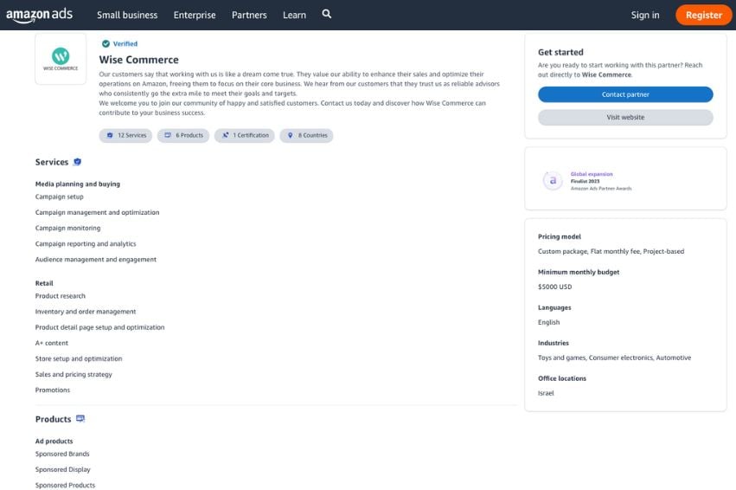Click the Global expansion award title
This screenshot has height=490, width=736.
click(x=591, y=174)
